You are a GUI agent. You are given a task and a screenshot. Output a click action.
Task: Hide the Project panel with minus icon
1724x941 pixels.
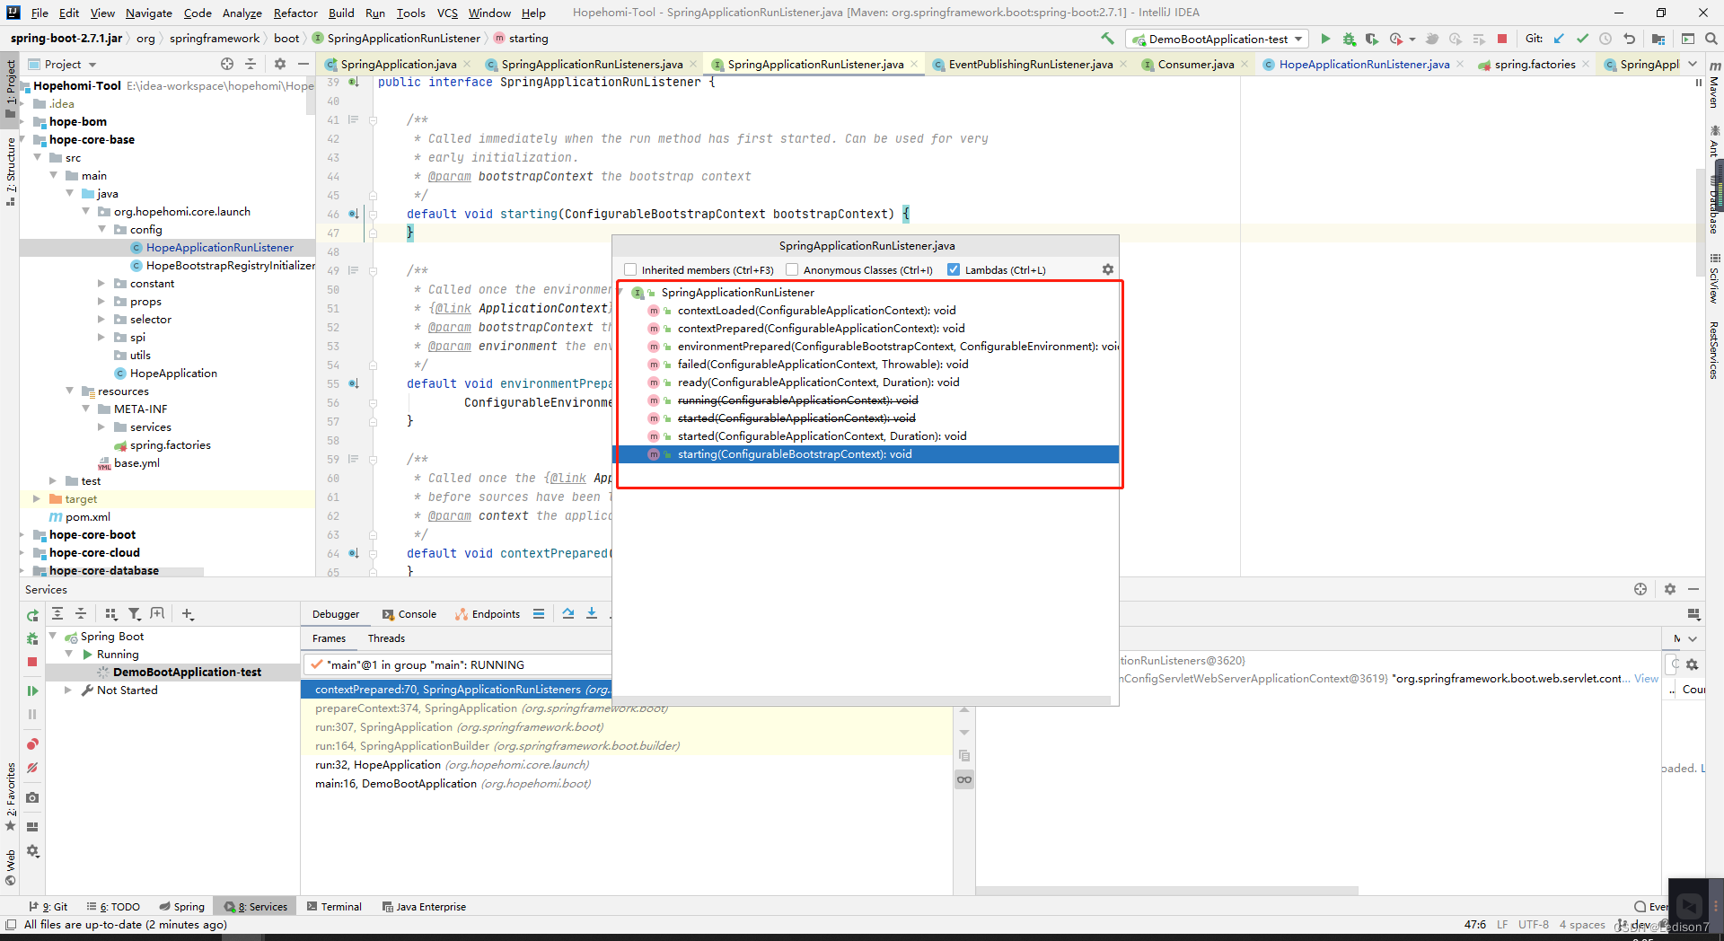(303, 64)
